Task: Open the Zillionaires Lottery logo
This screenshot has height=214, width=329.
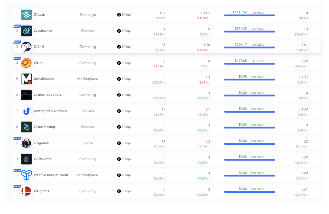Action: click(26, 95)
